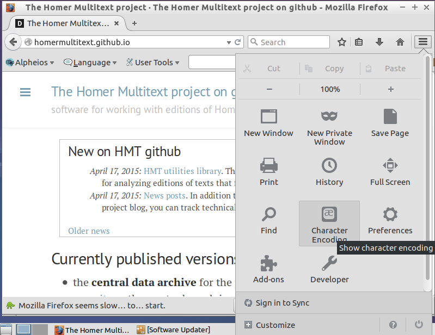The width and height of the screenshot is (435, 335).
Task: Reload the current page
Action: coord(237,42)
